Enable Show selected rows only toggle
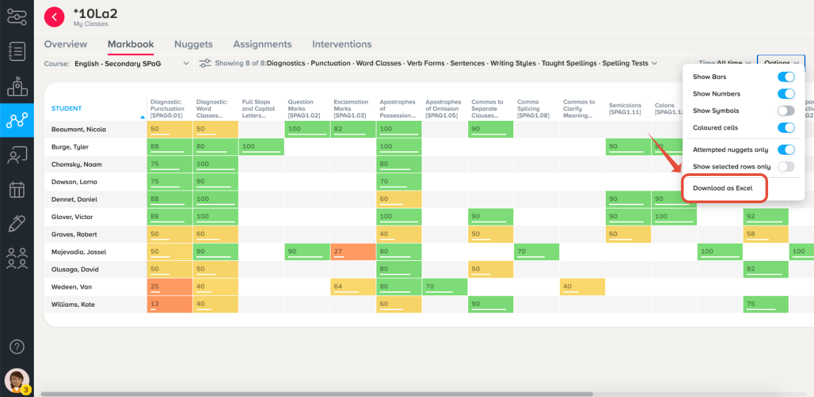814x397 pixels. 786,167
